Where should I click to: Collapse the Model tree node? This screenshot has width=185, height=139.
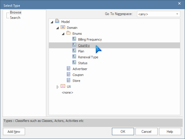coord(52,22)
